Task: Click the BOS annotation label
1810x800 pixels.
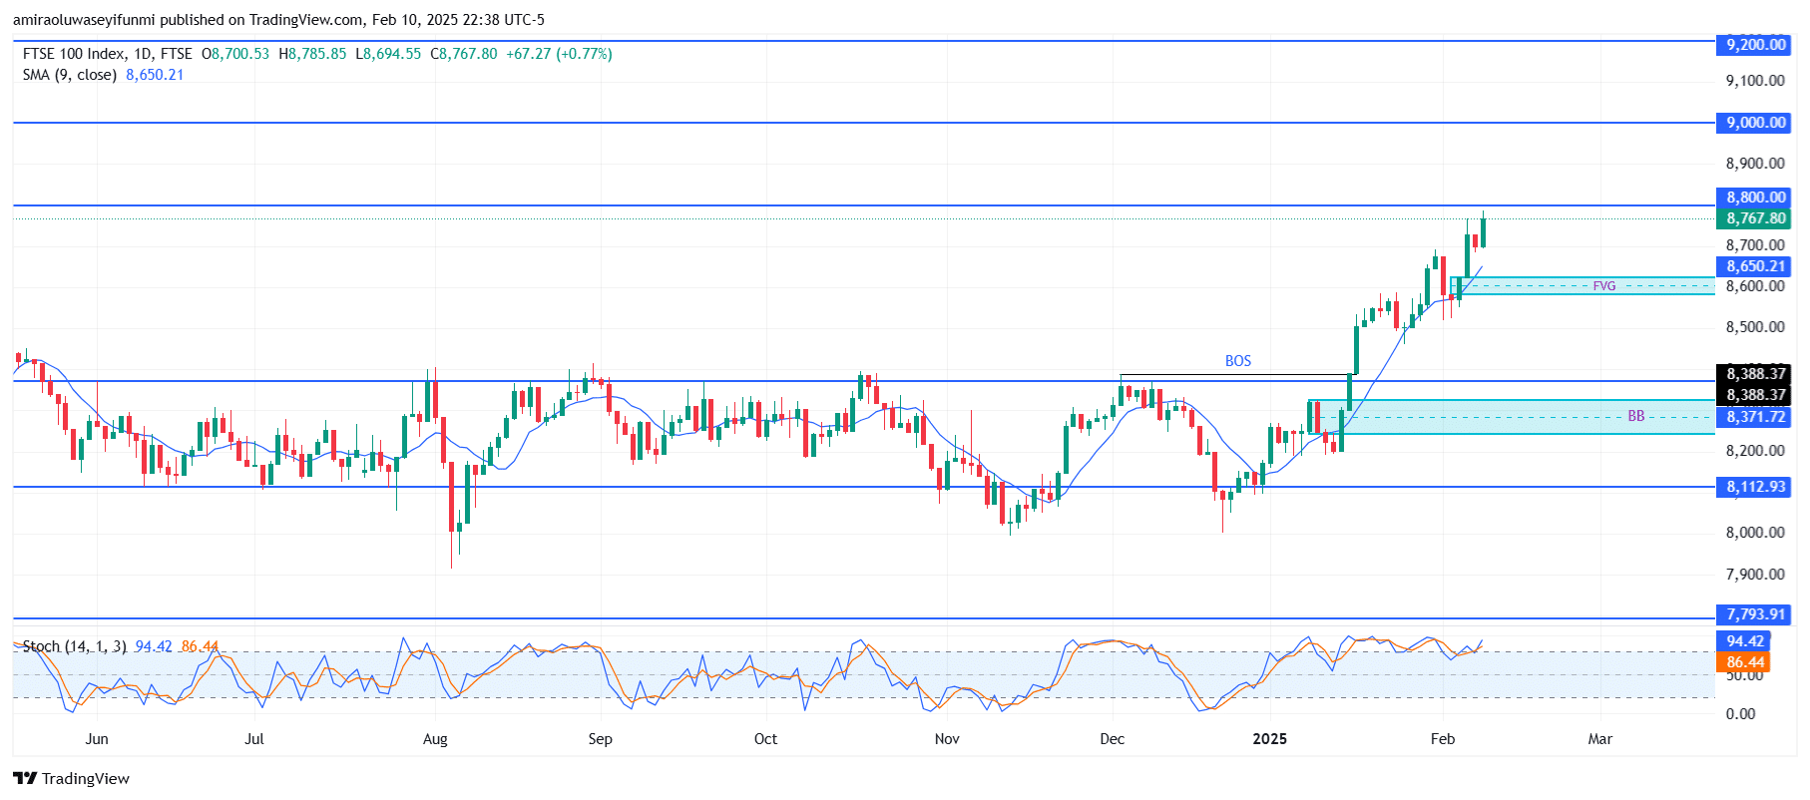Action: [1238, 361]
